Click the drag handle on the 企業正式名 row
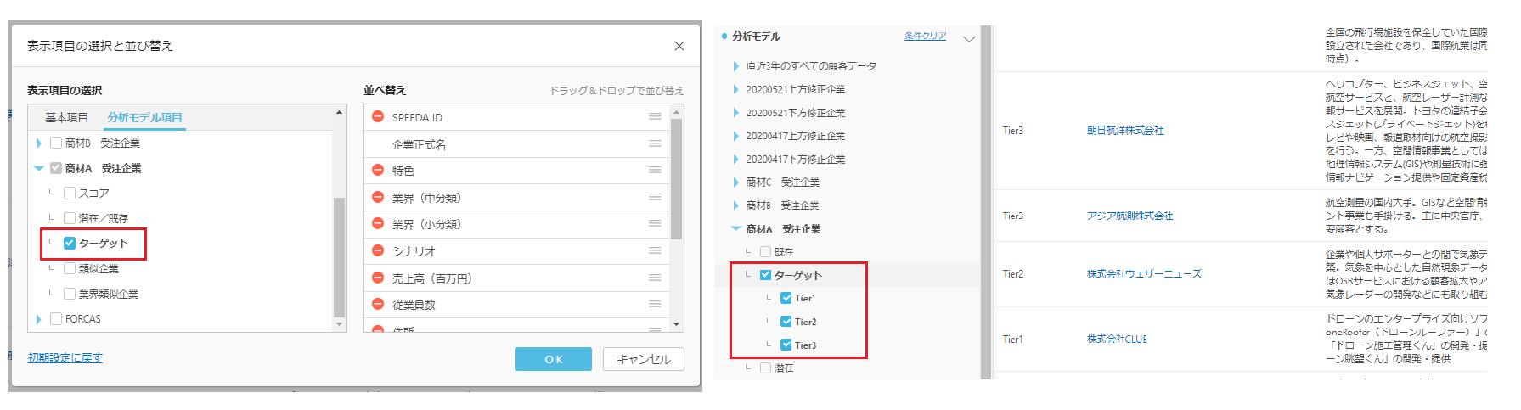The height and width of the screenshot is (410, 1521). 655,144
